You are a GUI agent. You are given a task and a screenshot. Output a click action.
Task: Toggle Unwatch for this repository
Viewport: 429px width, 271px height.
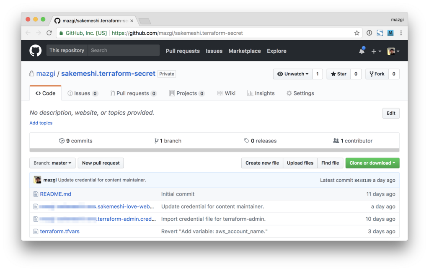(x=293, y=74)
